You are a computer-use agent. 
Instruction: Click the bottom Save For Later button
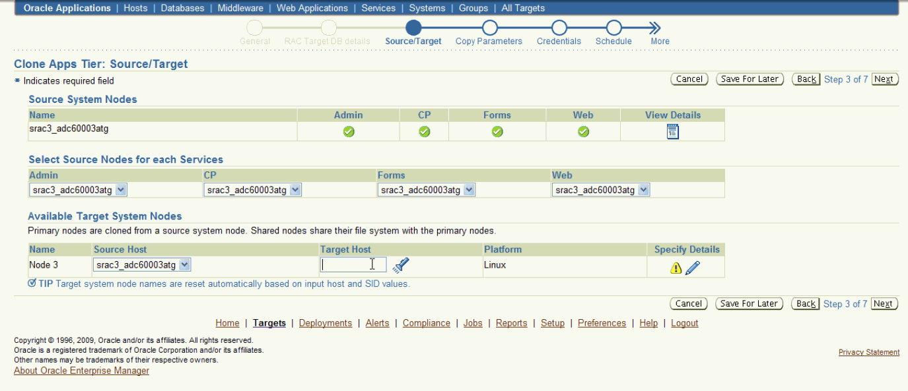750,304
